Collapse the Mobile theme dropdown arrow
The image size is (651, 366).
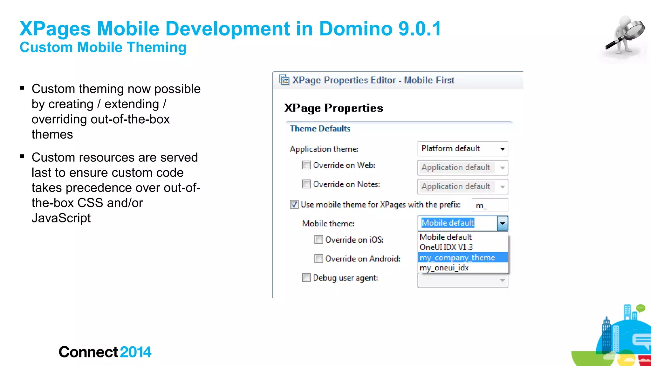(x=503, y=223)
